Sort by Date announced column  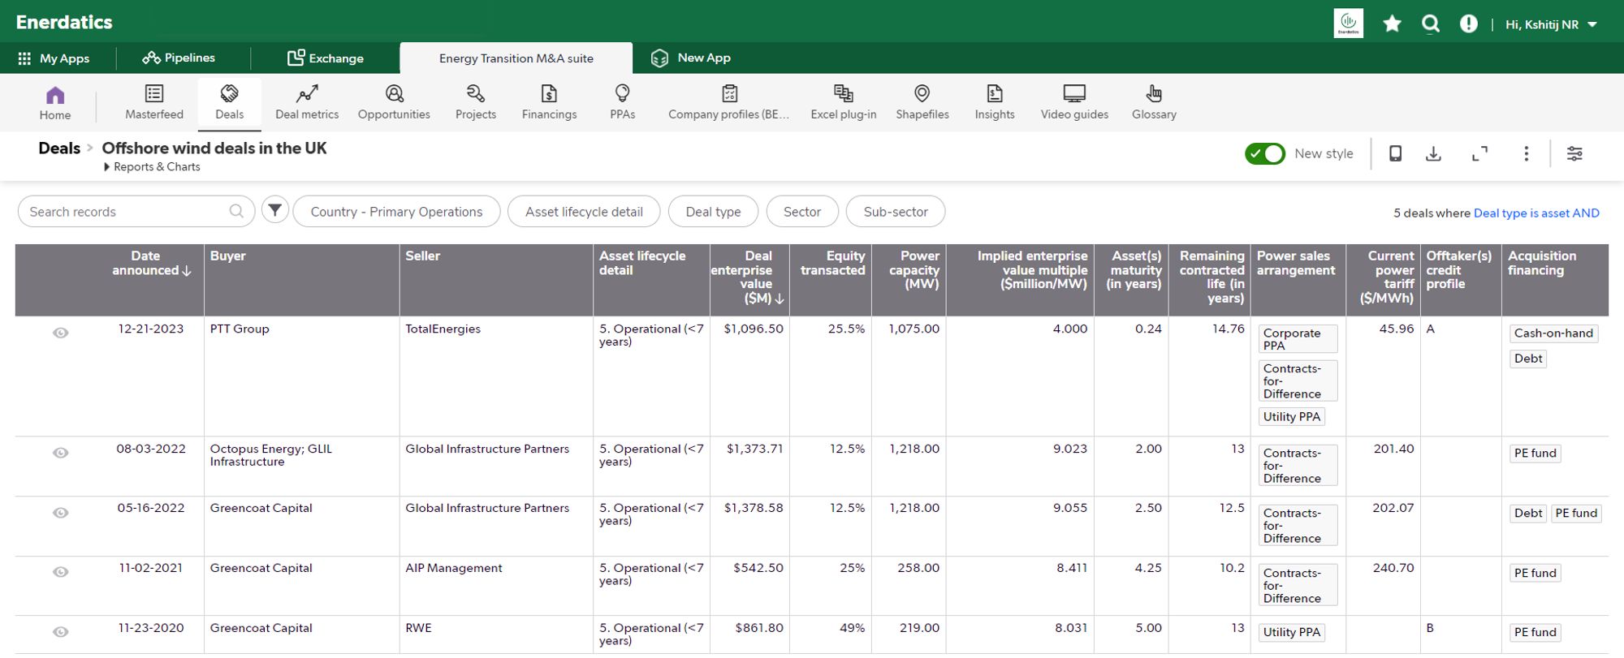[151, 263]
